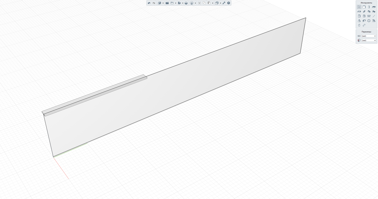Click the scissors cut icon
The image size is (378, 199).
[x=199, y=3]
